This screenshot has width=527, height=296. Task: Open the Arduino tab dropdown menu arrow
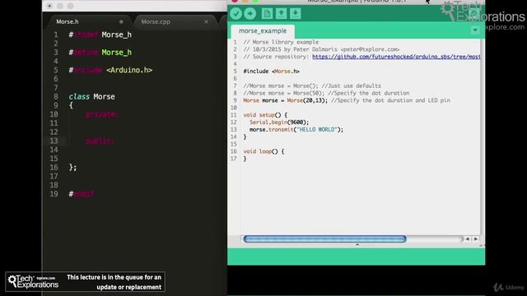[475, 30]
